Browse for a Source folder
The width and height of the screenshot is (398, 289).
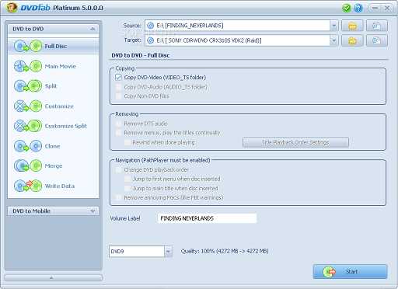[352, 26]
